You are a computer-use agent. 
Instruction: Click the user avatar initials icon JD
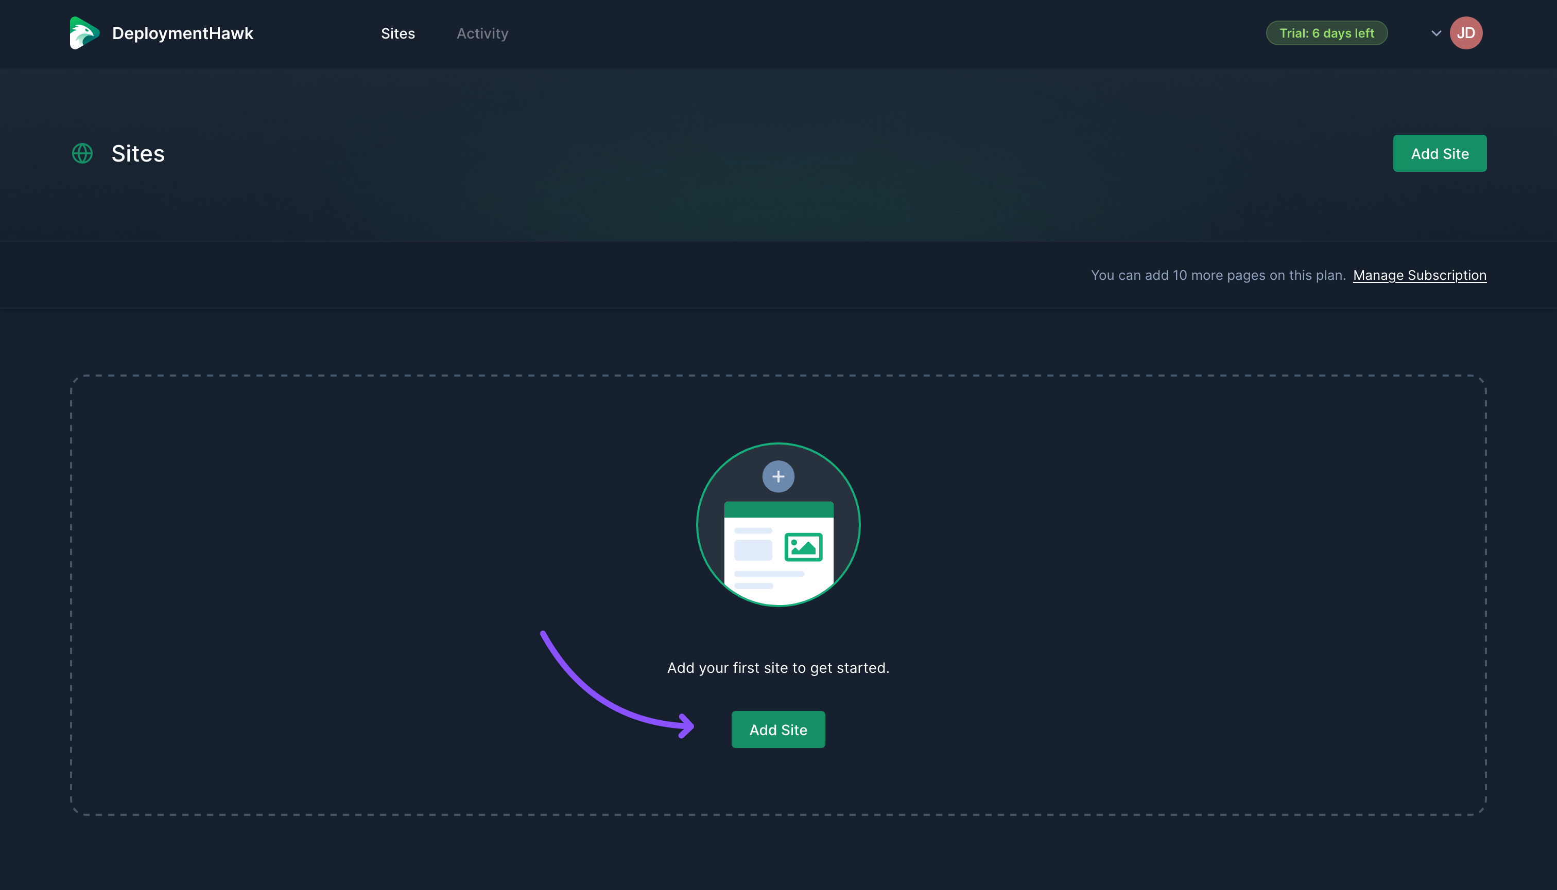[1466, 32]
